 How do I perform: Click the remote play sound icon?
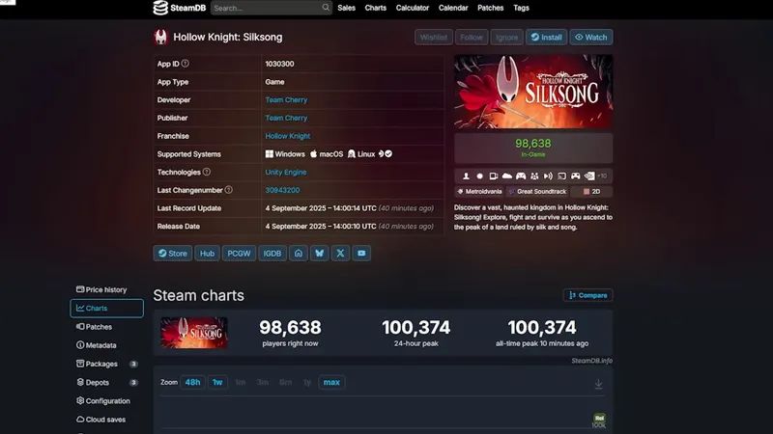click(x=548, y=176)
